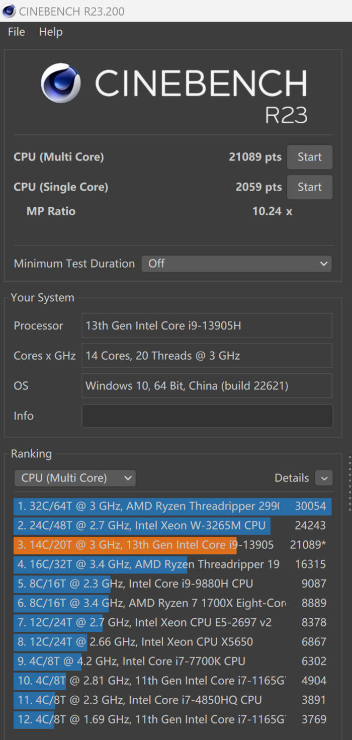
Task: Click the Details label in Ranking
Action: click(x=292, y=478)
